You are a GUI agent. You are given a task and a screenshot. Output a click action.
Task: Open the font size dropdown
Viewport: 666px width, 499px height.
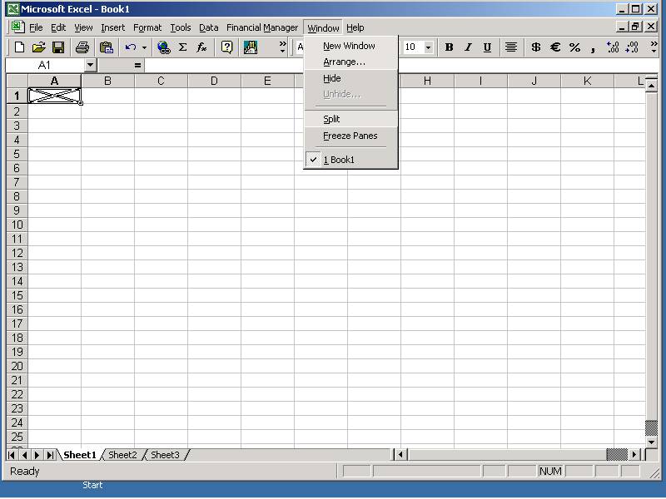tap(429, 47)
